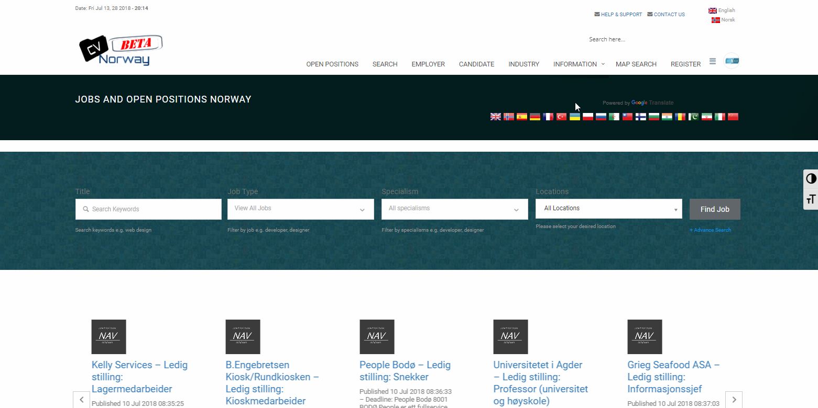This screenshot has height=408, width=818.
Task: Expand the Information menu arrow
Action: click(603, 64)
